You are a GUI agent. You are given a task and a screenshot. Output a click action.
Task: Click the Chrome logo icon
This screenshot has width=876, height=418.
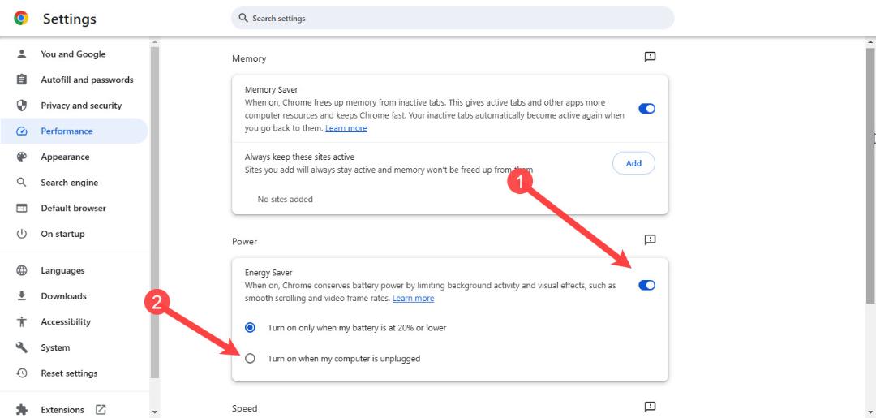21,19
